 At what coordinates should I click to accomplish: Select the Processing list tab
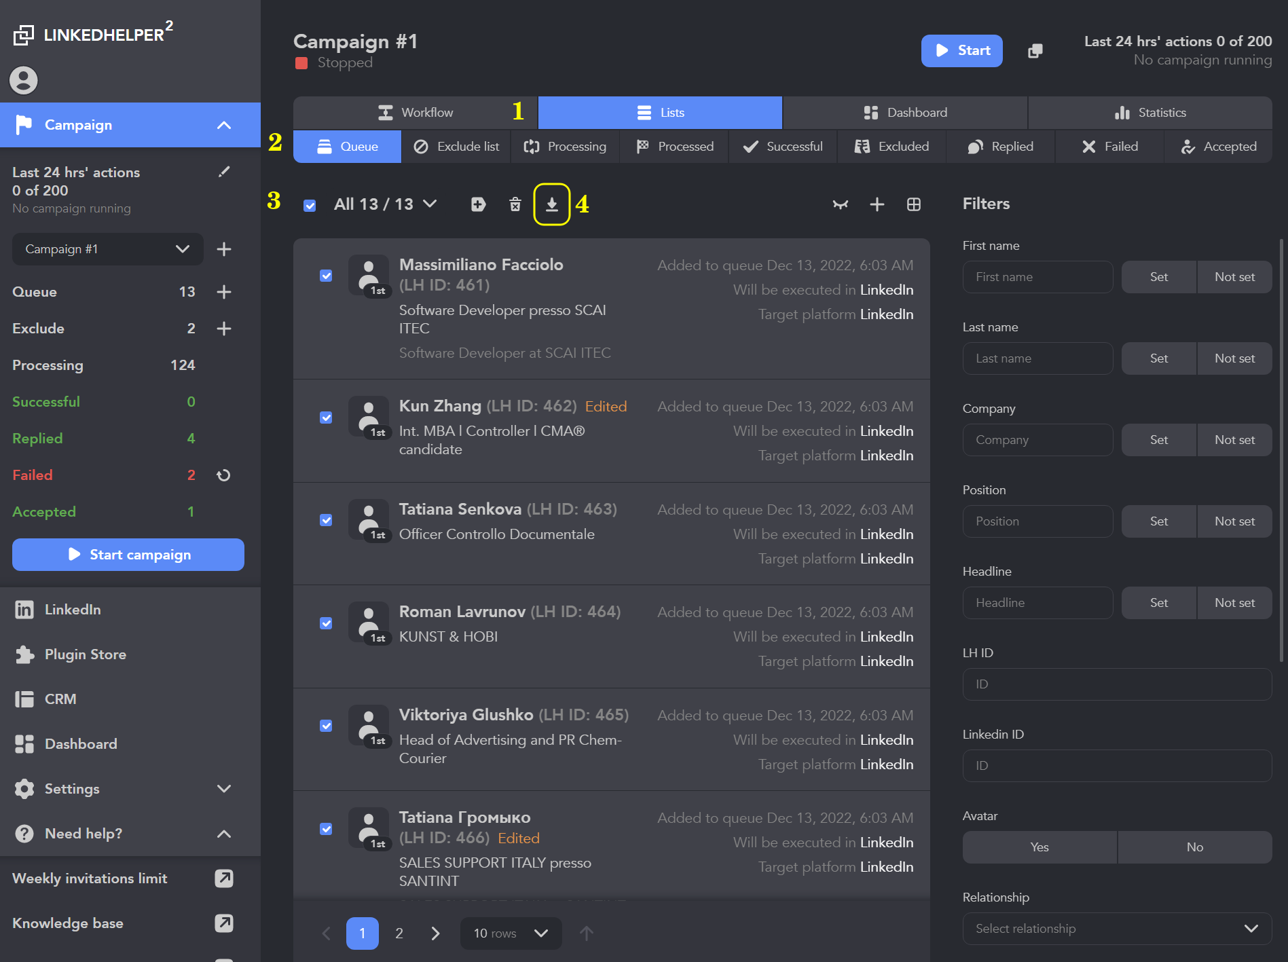point(565,147)
